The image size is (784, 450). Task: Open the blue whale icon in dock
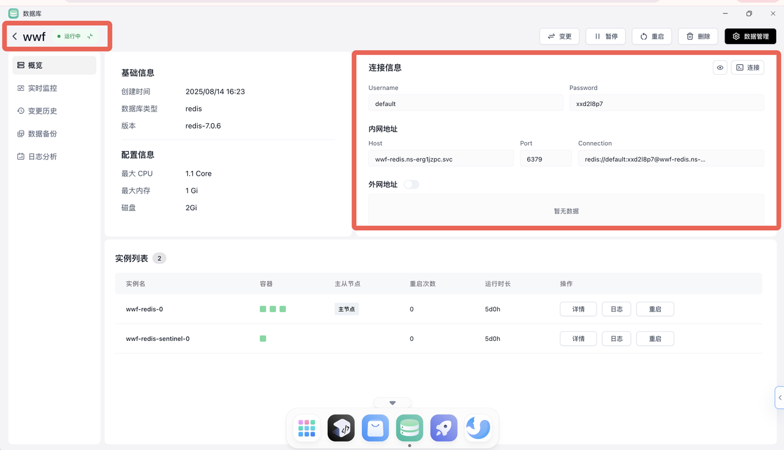(x=478, y=428)
